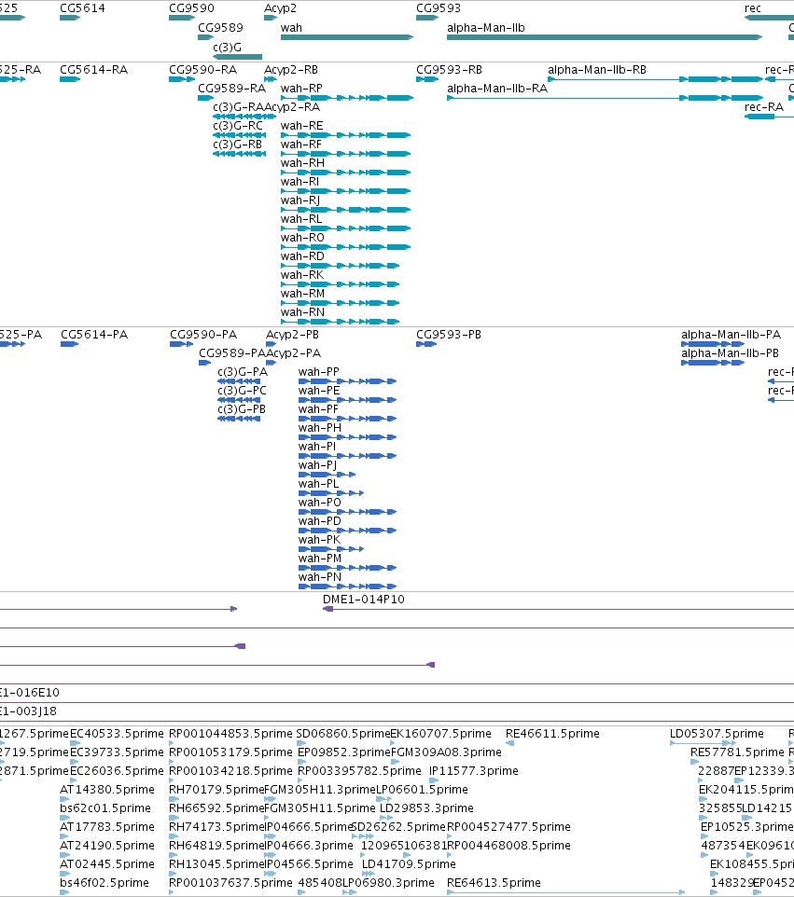Image resolution: width=794 pixels, height=897 pixels.
Task: Click the wah-PP protein label
Action: coord(319,372)
